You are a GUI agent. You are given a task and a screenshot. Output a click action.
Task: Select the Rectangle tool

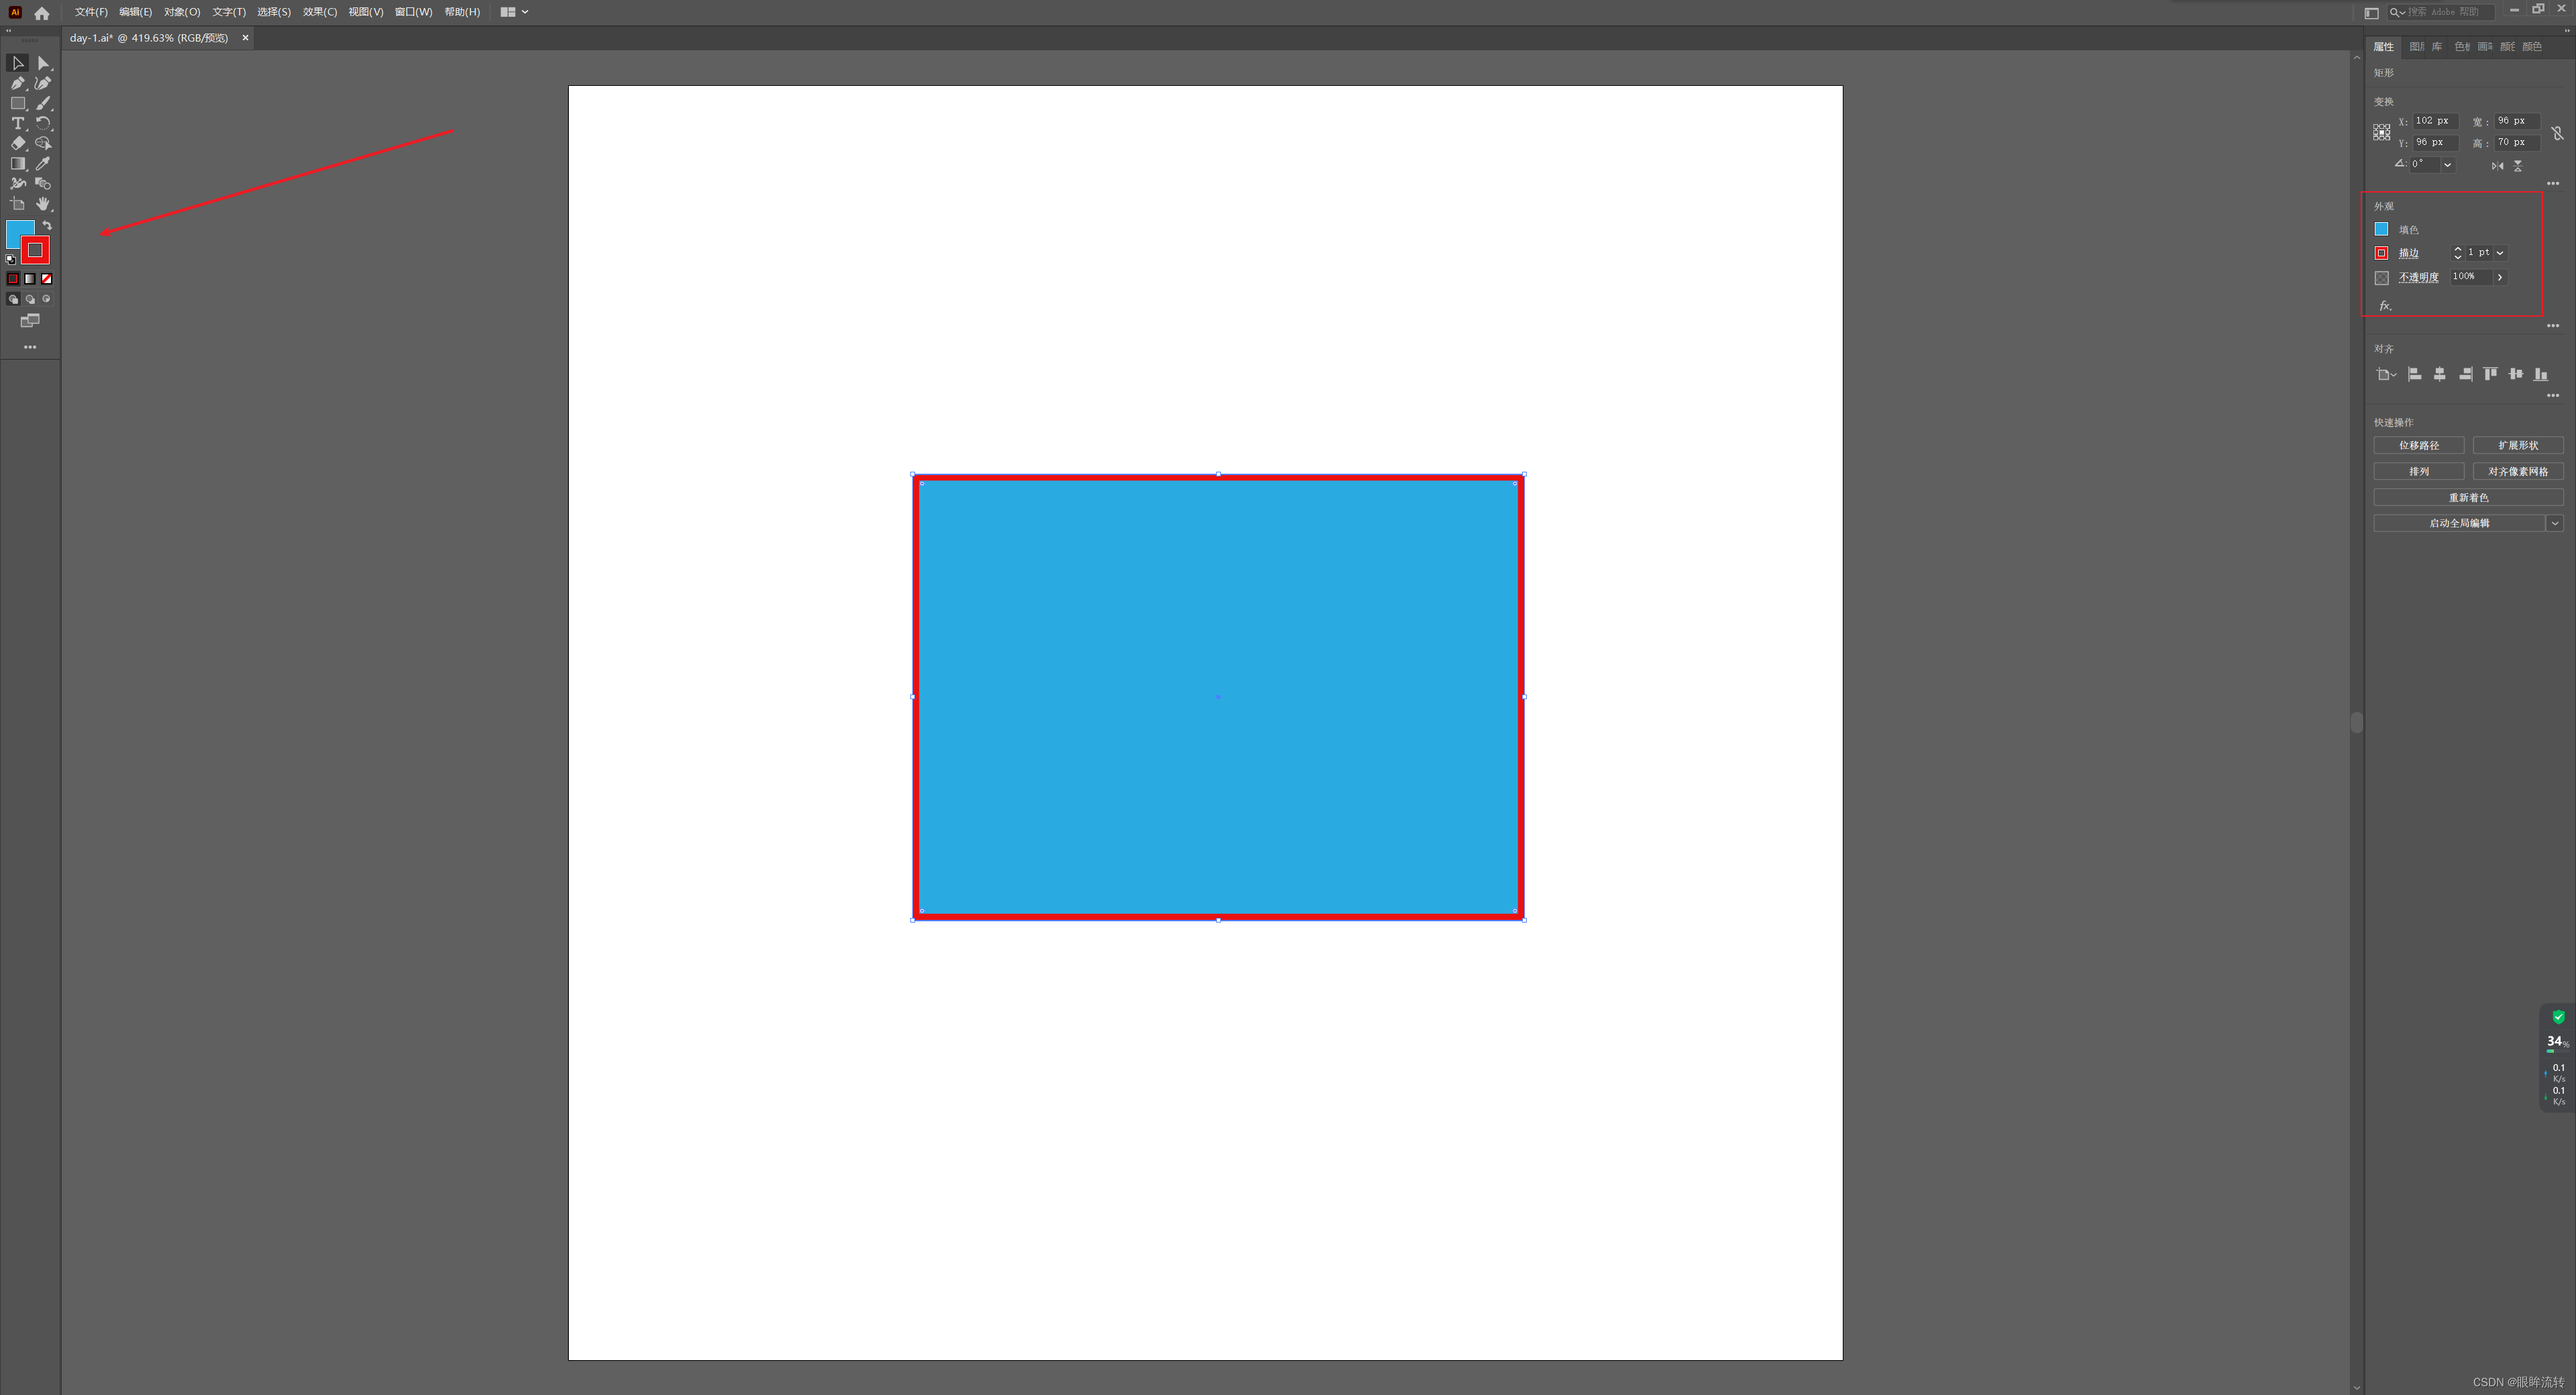click(x=17, y=103)
